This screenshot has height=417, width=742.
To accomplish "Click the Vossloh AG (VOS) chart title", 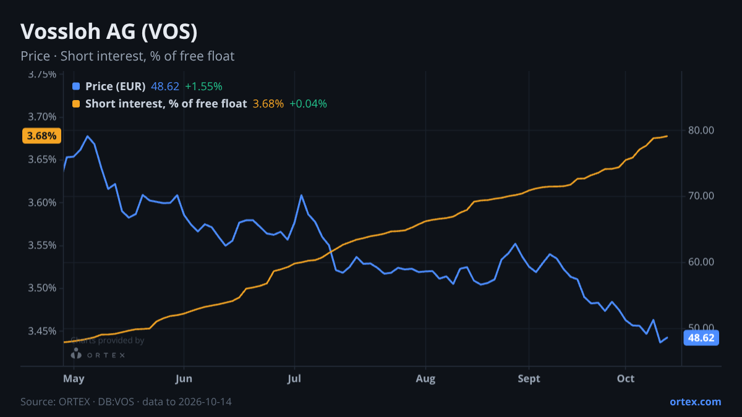I will (109, 31).
